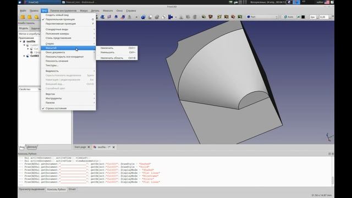
Task: Open the Отчет bottom panel tab
Action: click(72, 189)
